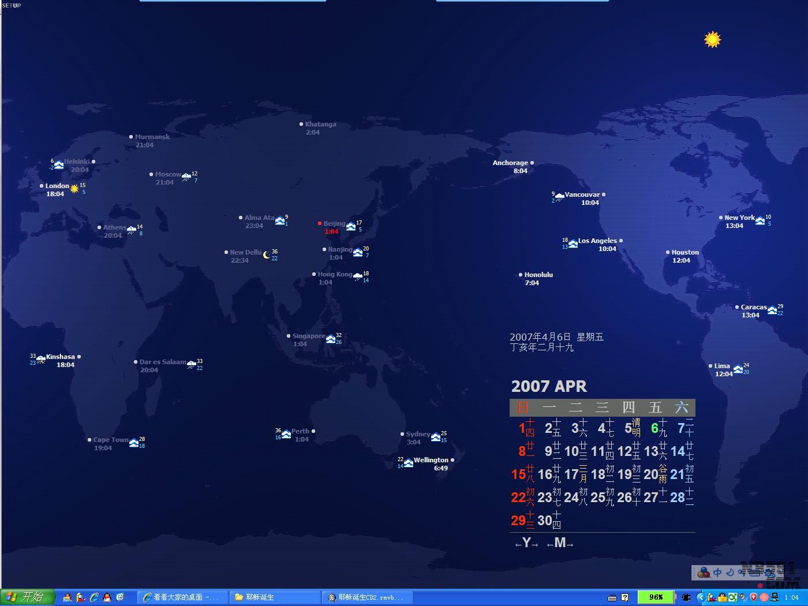Click the sun icon on the desktop

click(712, 39)
